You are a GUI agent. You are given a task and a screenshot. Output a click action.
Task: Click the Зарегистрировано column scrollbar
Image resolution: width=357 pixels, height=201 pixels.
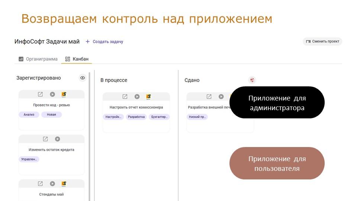coord(90,137)
